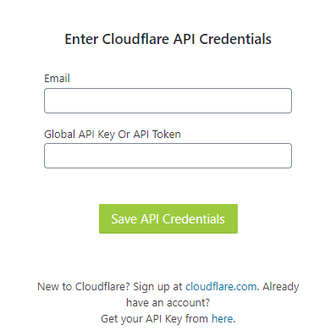Screen dimensions: 336x336
Task: Get an API key via the 'here' hyperlink
Action: pos(223,319)
